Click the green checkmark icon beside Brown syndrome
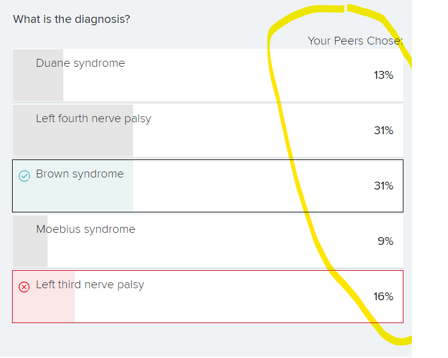 click(x=24, y=176)
